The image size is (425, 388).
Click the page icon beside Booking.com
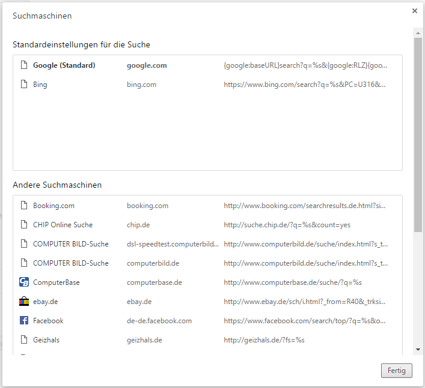click(24, 206)
